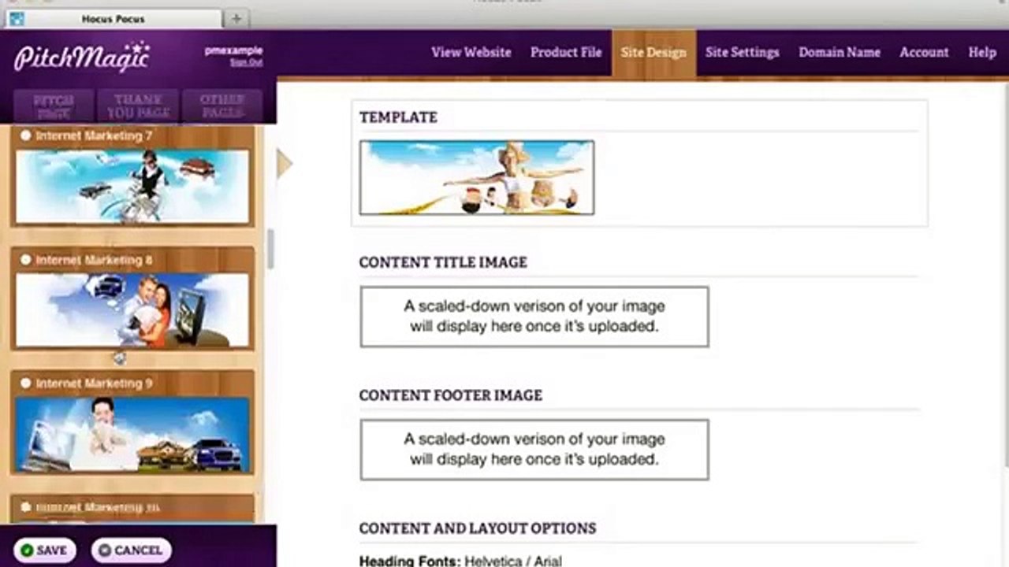1009x567 pixels.
Task: Click the Heading Fonts: Helvetica / Arial text
Action: (x=460, y=561)
